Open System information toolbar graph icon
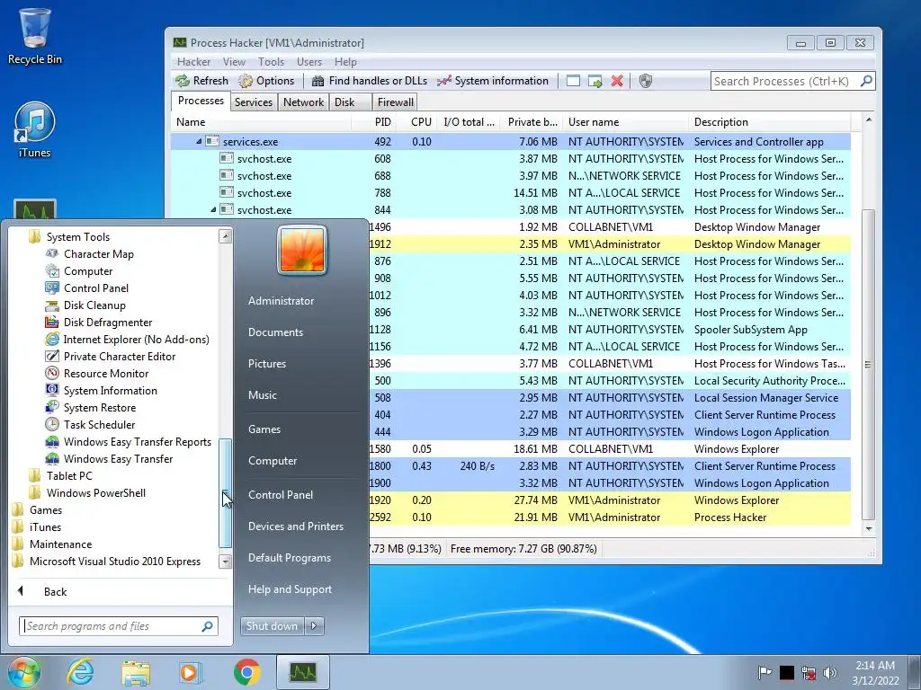 pos(444,81)
